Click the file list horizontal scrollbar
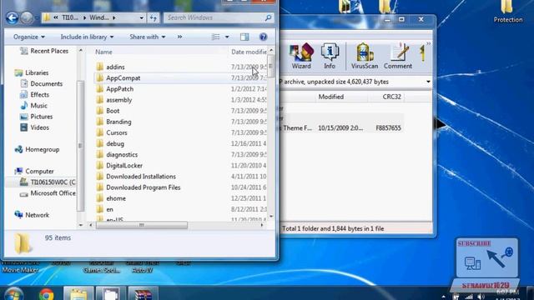534x300 pixels. [141, 225]
